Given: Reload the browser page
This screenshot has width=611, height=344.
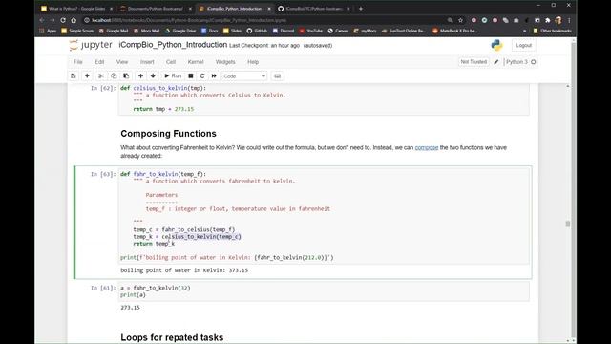Looking at the screenshot, I should (63, 20).
